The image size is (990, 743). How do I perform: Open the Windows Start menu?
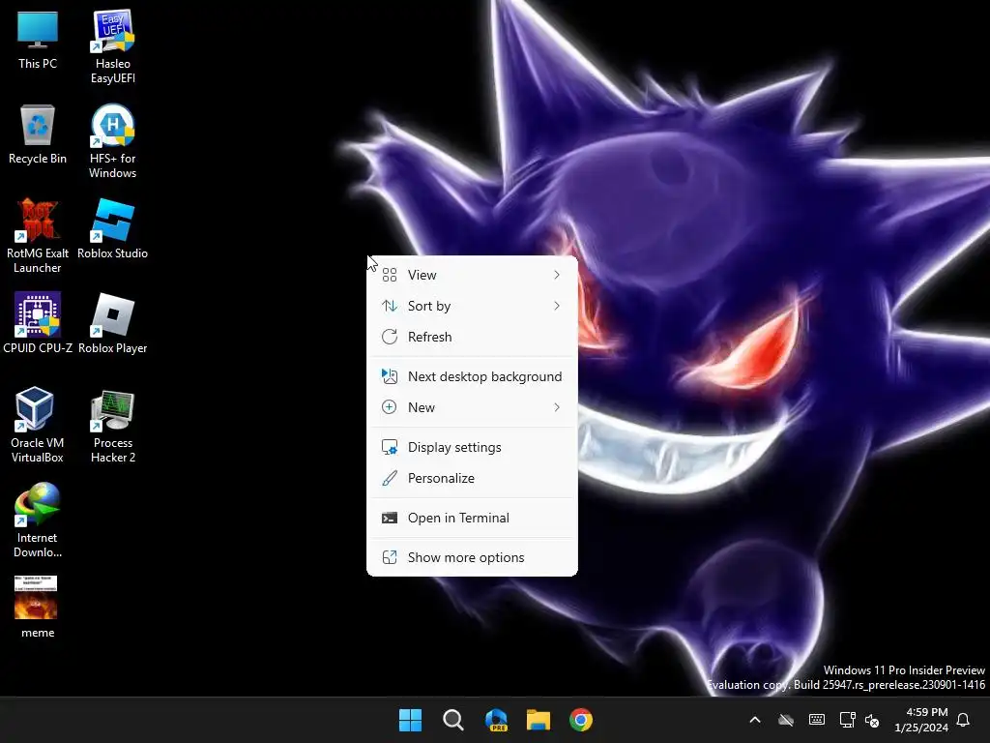point(410,720)
